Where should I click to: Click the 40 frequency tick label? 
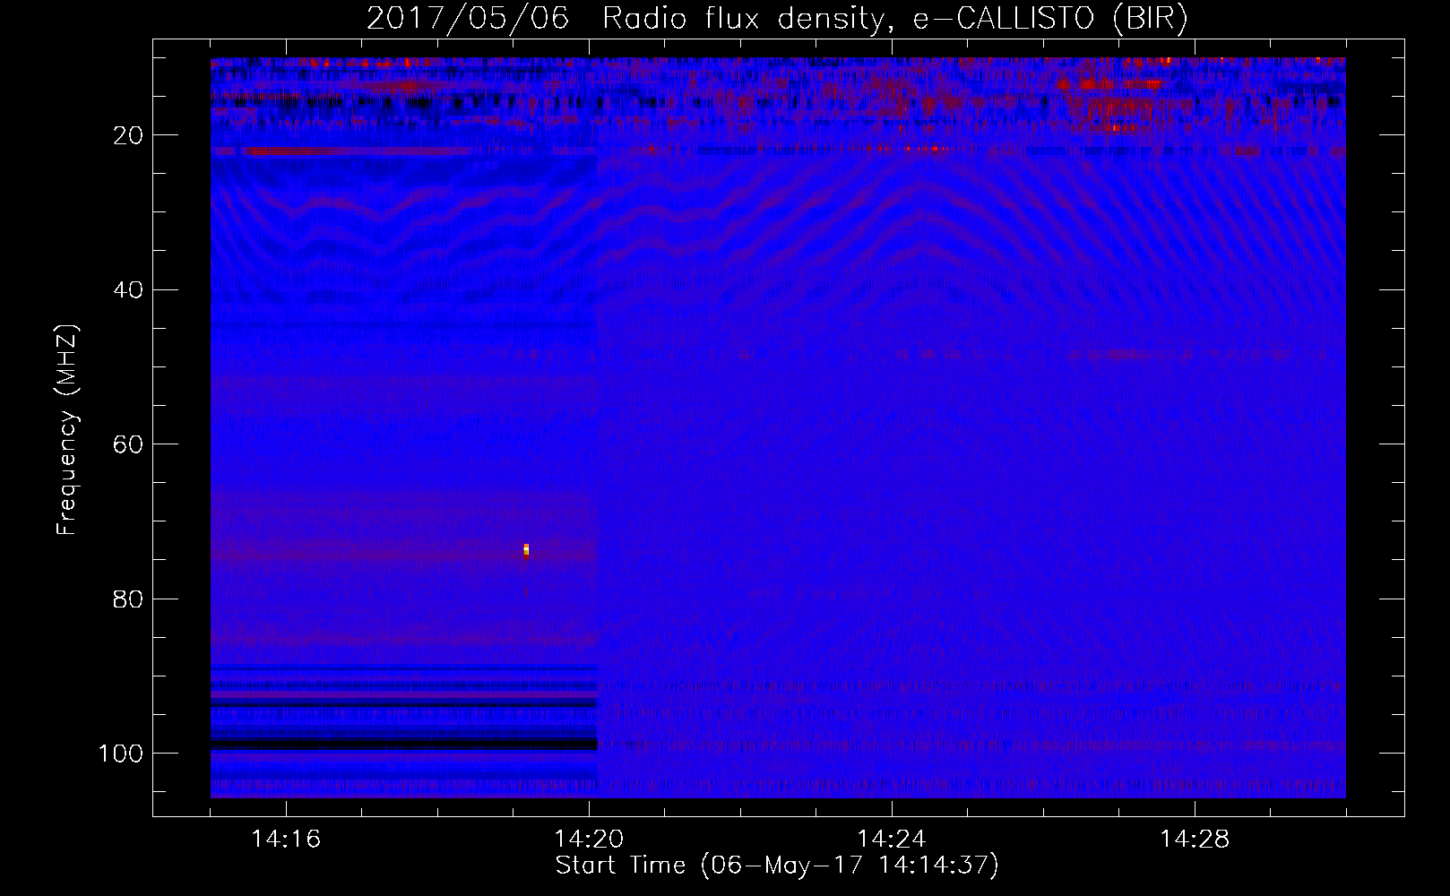coord(129,290)
